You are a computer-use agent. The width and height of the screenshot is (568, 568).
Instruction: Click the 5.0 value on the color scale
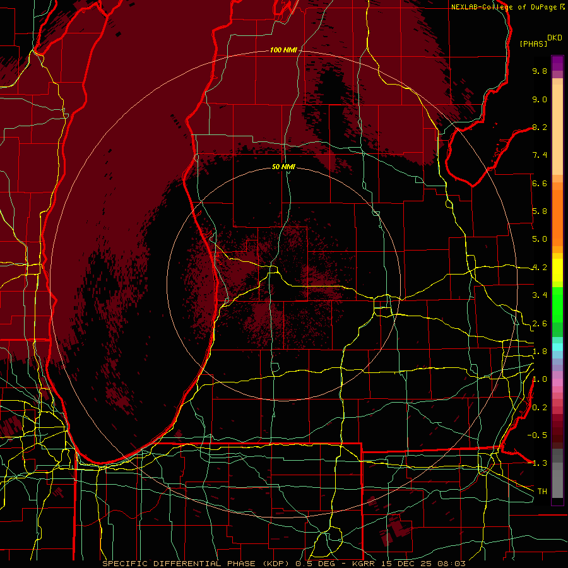540,239
